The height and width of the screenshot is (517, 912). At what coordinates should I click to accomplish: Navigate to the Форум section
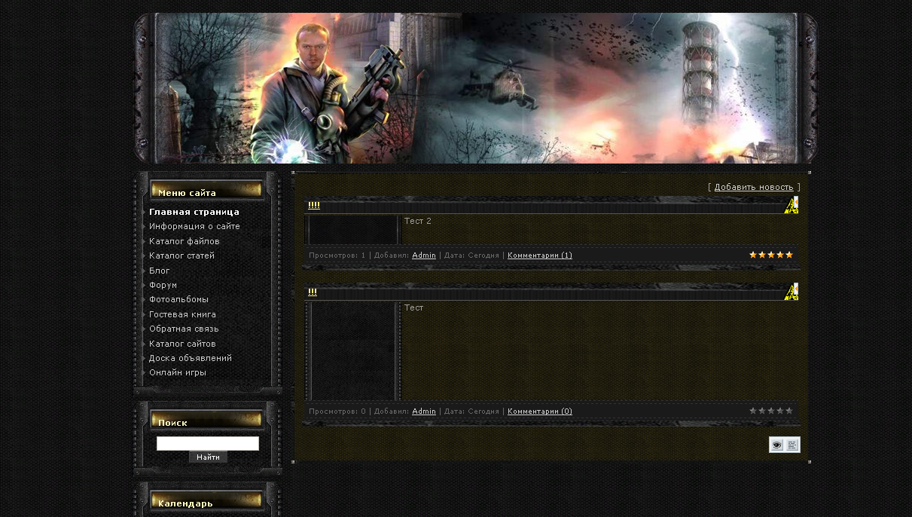click(163, 285)
